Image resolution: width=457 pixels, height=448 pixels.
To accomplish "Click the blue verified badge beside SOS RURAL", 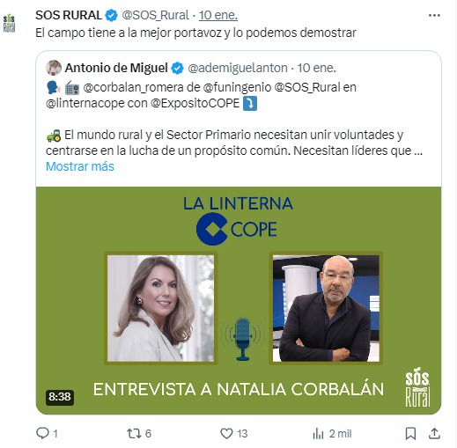I will 112,15.
